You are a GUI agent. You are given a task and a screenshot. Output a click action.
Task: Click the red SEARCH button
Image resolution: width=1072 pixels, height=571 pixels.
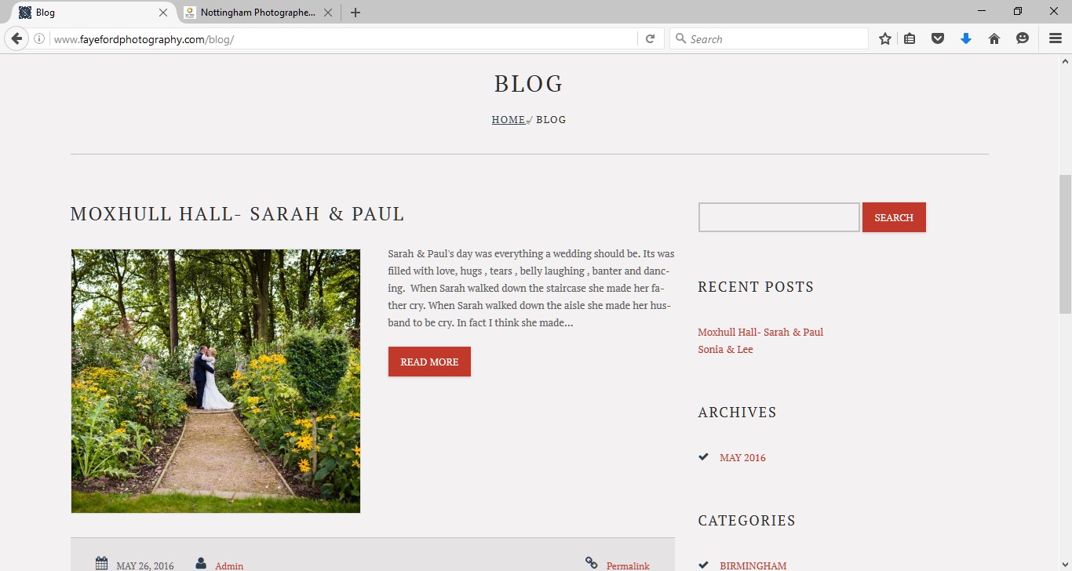tap(894, 217)
